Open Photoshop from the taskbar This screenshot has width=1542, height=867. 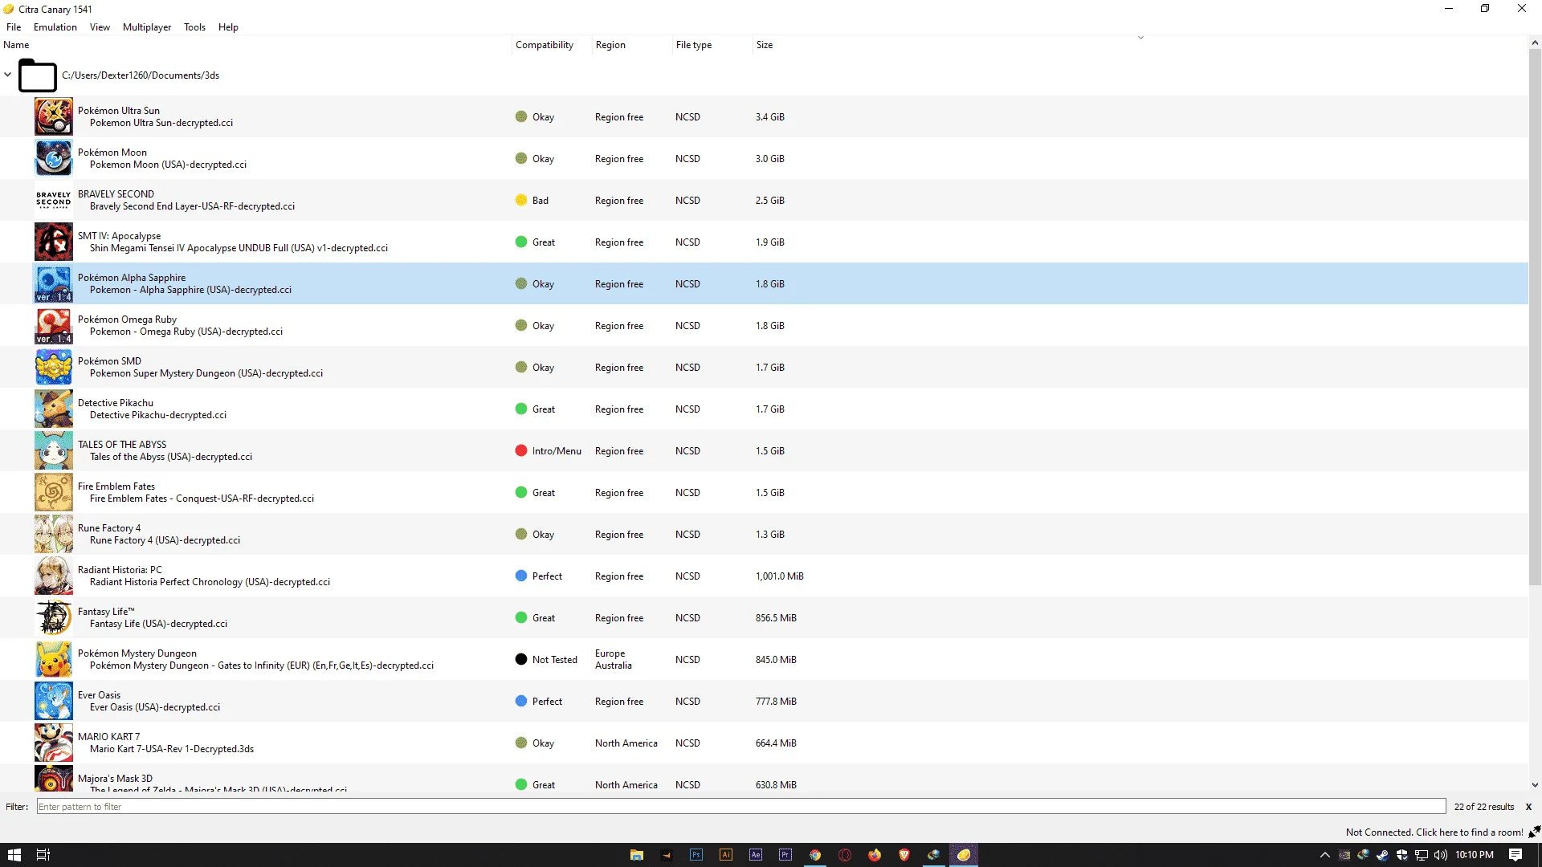(x=696, y=855)
